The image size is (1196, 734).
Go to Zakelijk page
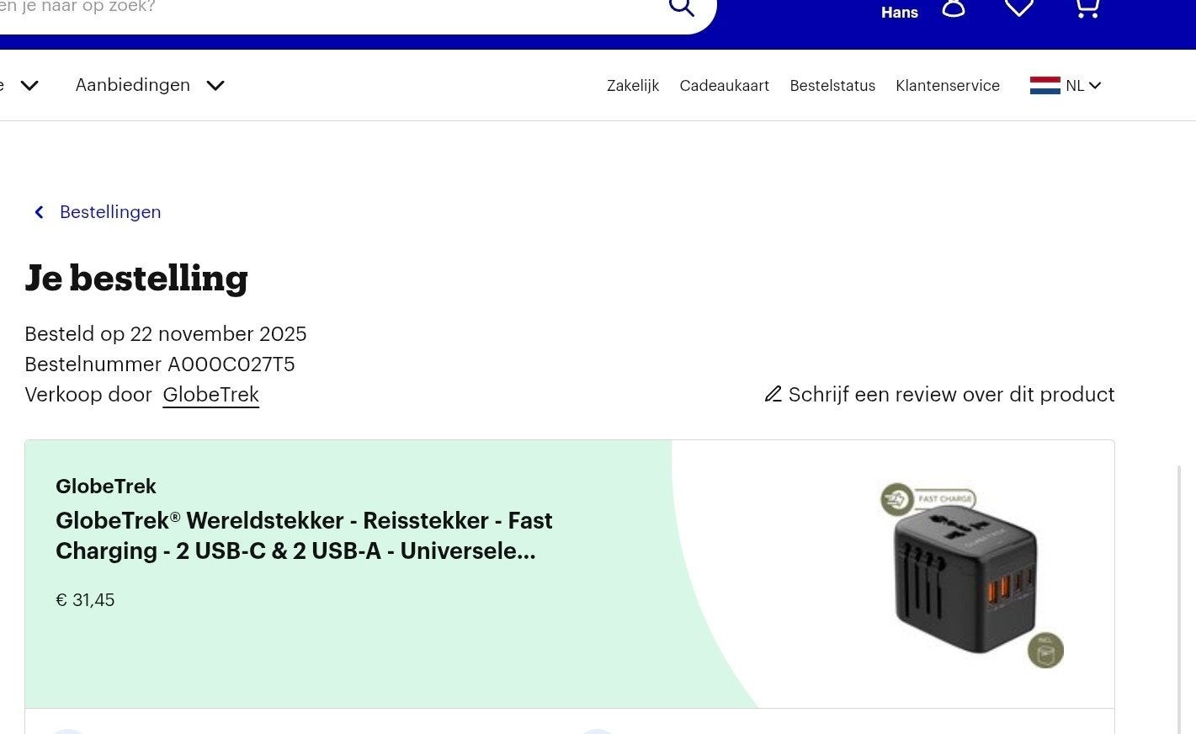point(633,86)
